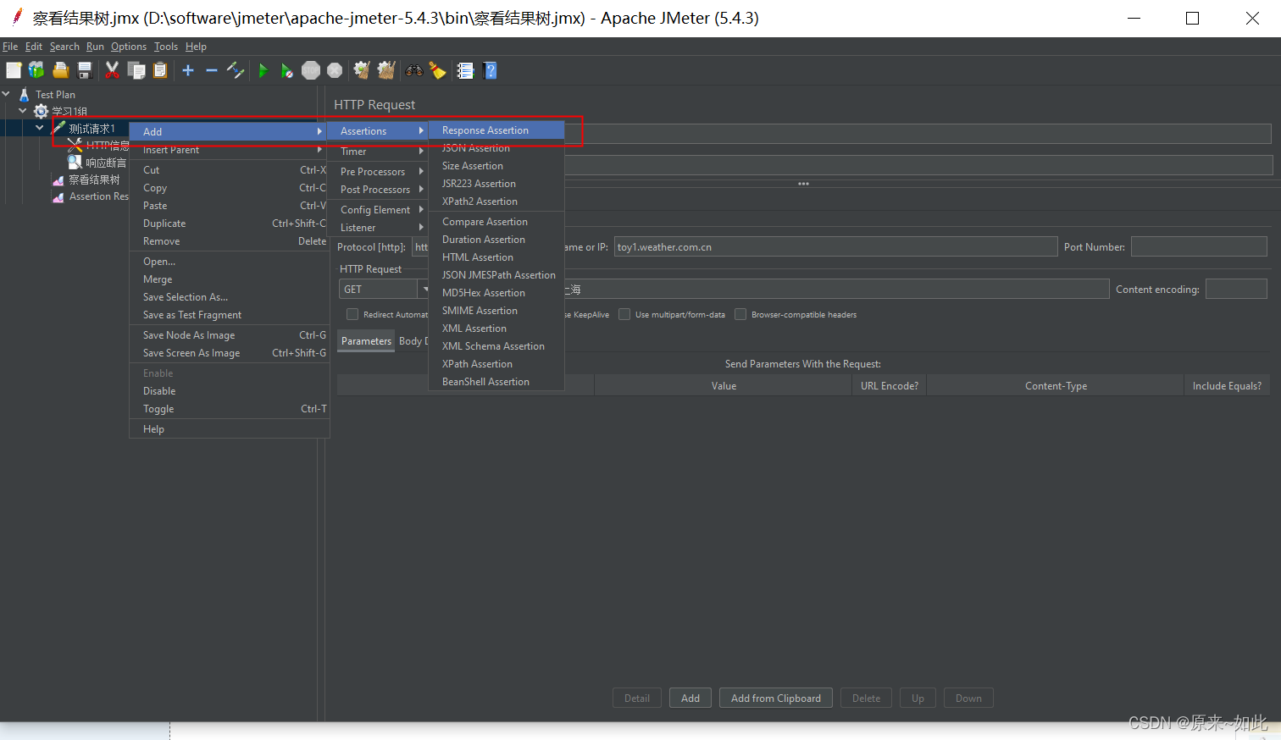The height and width of the screenshot is (740, 1281).
Task: Select XPath2 Assertion menu entry
Action: (496, 202)
